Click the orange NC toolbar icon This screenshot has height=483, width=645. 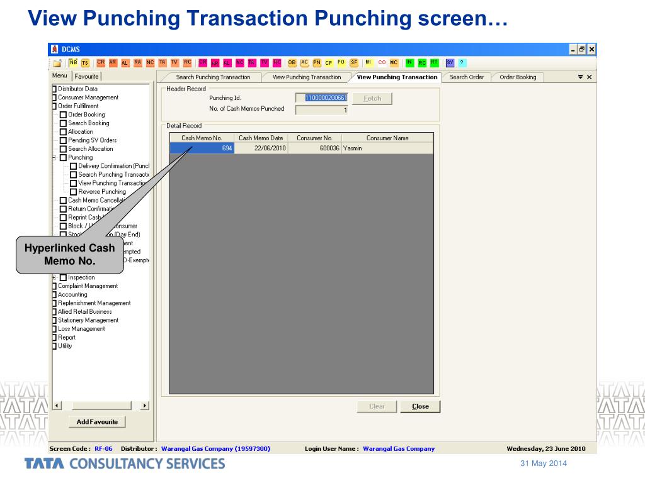tap(150, 62)
